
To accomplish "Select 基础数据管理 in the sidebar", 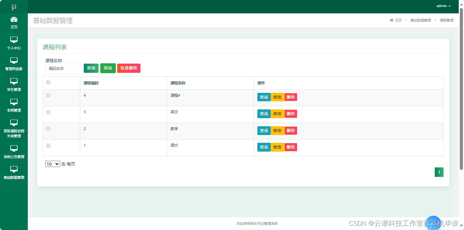I will (x=14, y=173).
